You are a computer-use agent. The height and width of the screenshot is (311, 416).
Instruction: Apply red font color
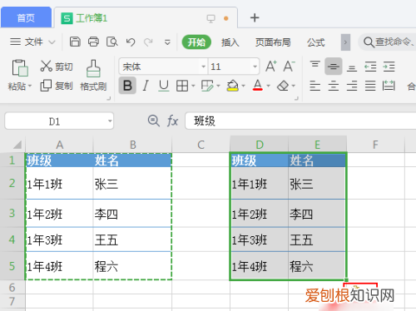click(x=258, y=86)
